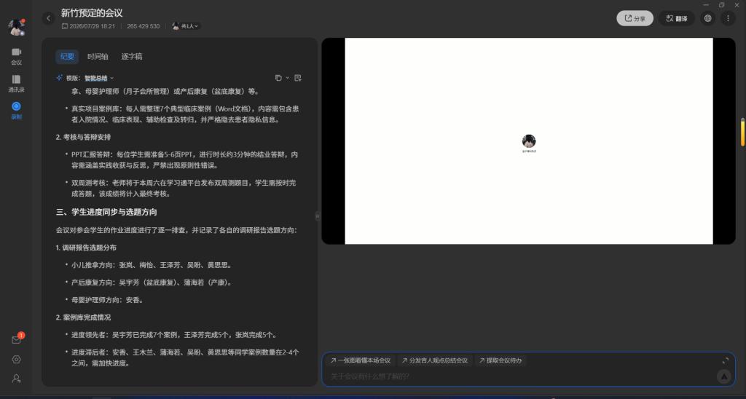Open the more options three-dot menu
746x399 pixels.
pyautogui.click(x=728, y=18)
